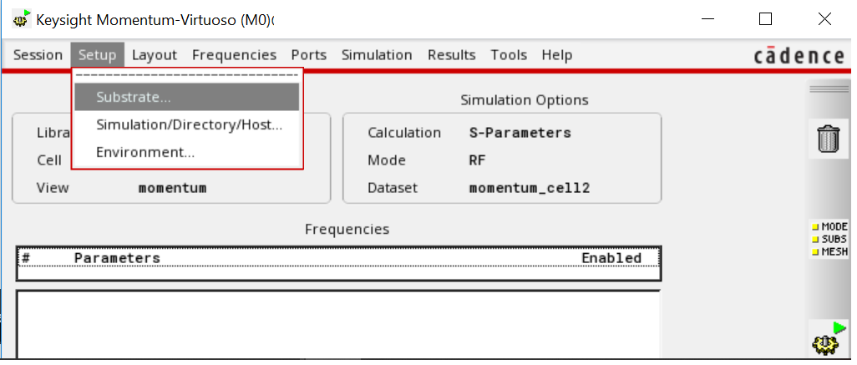Expand the Frequencies menu

pyautogui.click(x=234, y=55)
